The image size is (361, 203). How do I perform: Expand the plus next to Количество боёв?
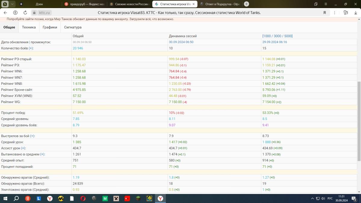coord(31,48)
